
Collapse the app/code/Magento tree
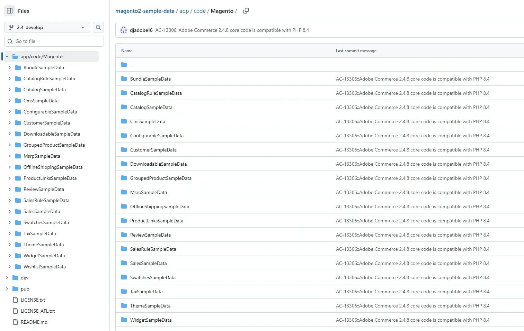point(7,56)
